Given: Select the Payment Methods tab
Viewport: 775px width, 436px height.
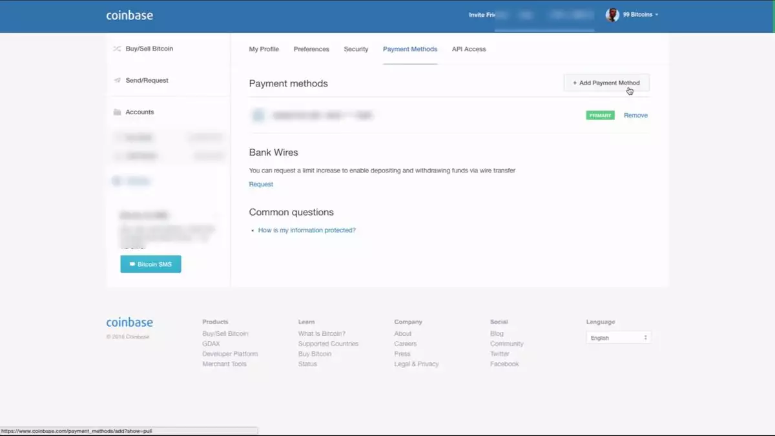Looking at the screenshot, I should click(x=410, y=49).
